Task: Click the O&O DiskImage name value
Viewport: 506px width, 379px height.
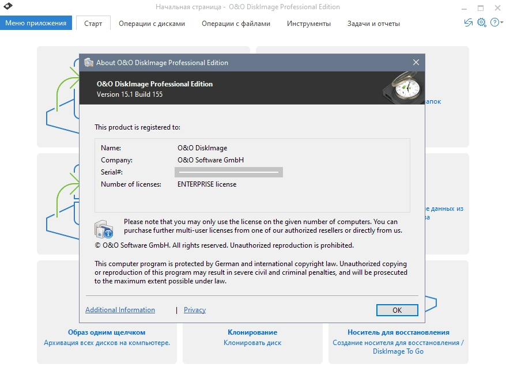Action: point(202,147)
